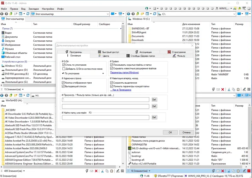Click the red delete icon in bottom-right pane
Screen dimensions: 252x178
(x=223, y=171)
